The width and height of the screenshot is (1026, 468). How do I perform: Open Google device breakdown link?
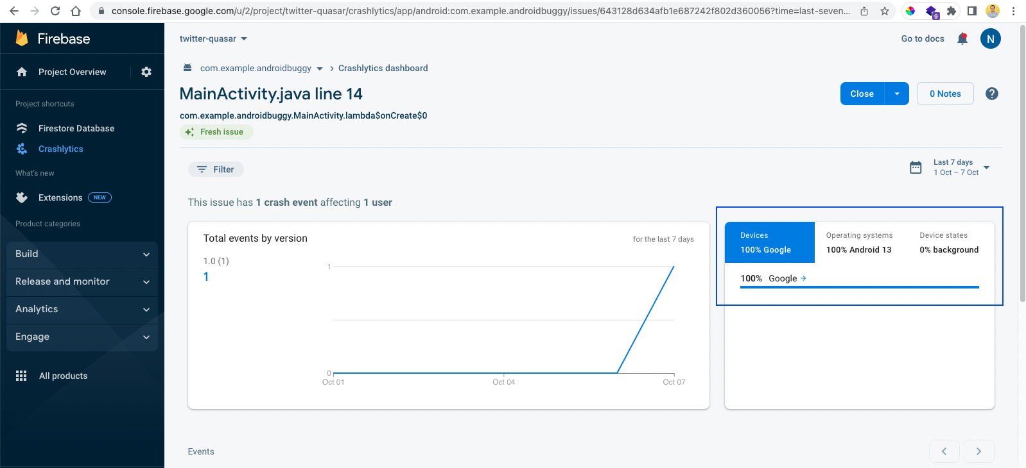787,278
